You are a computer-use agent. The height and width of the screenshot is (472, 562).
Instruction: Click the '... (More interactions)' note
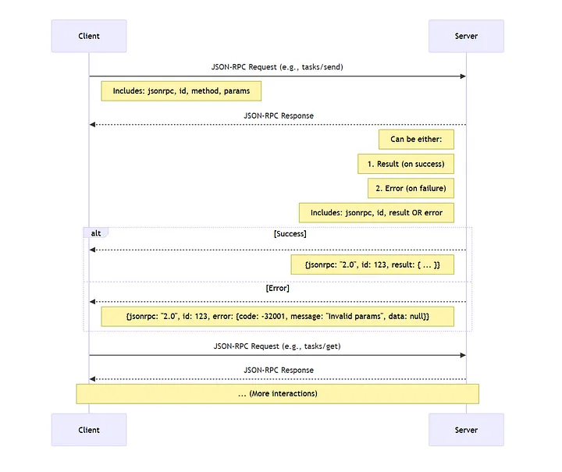pyautogui.click(x=277, y=394)
